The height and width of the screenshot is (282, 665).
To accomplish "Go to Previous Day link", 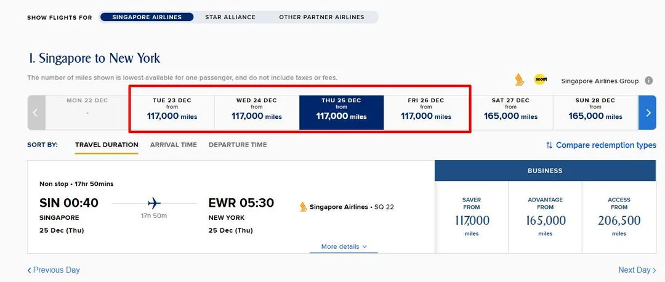I will coord(54,270).
